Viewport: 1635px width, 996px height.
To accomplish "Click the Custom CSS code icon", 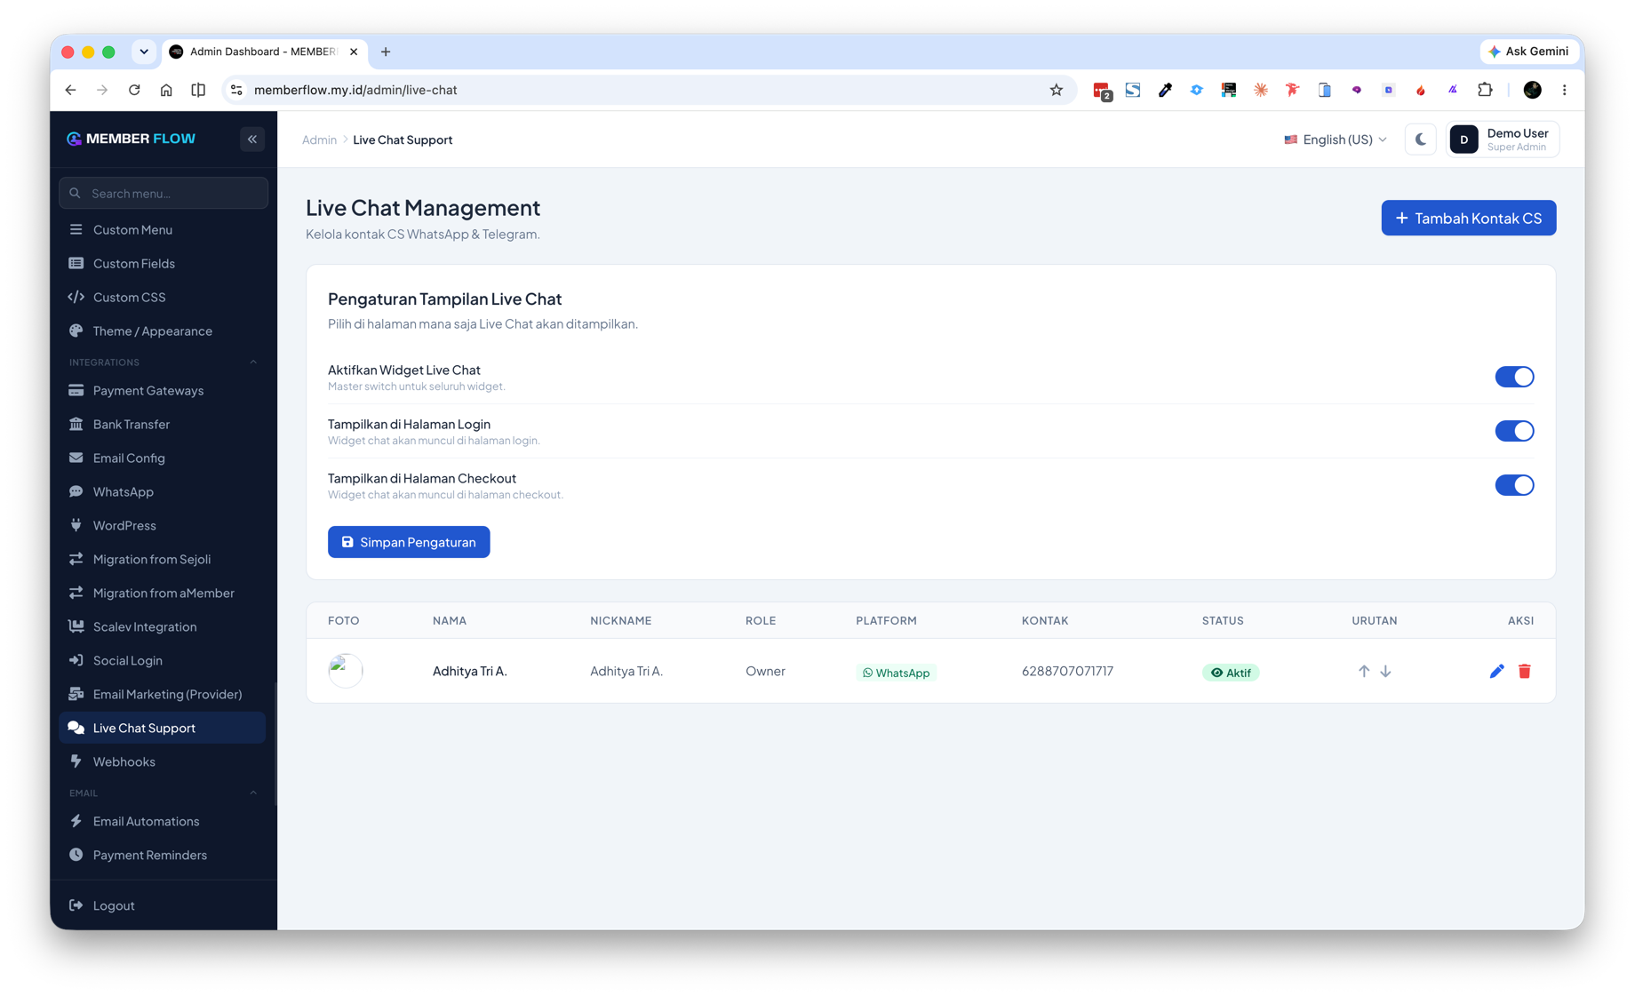I will click(x=76, y=297).
